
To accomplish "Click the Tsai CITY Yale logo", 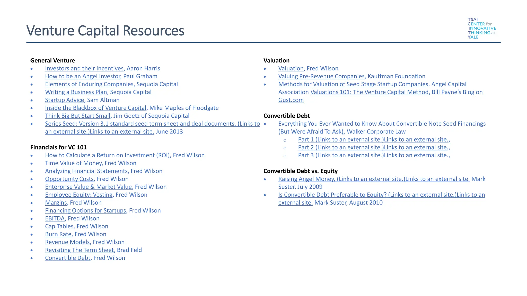I will (481, 28).
